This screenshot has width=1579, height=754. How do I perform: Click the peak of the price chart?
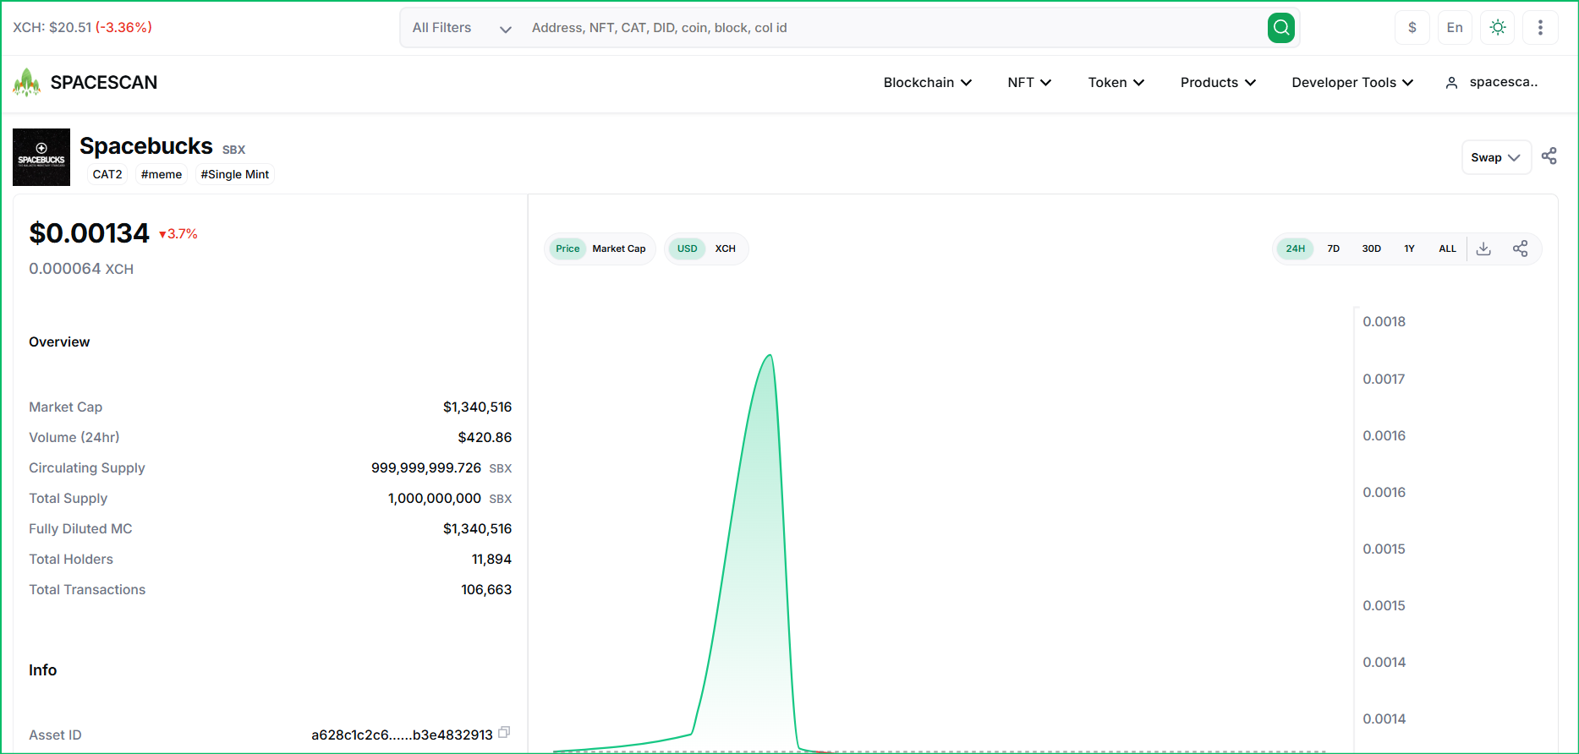click(x=770, y=355)
